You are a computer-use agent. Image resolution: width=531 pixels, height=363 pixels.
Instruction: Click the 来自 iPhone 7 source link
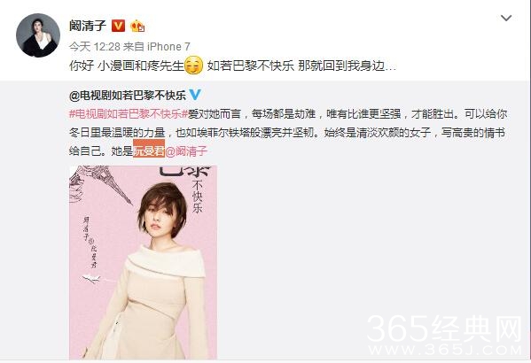[156, 47]
